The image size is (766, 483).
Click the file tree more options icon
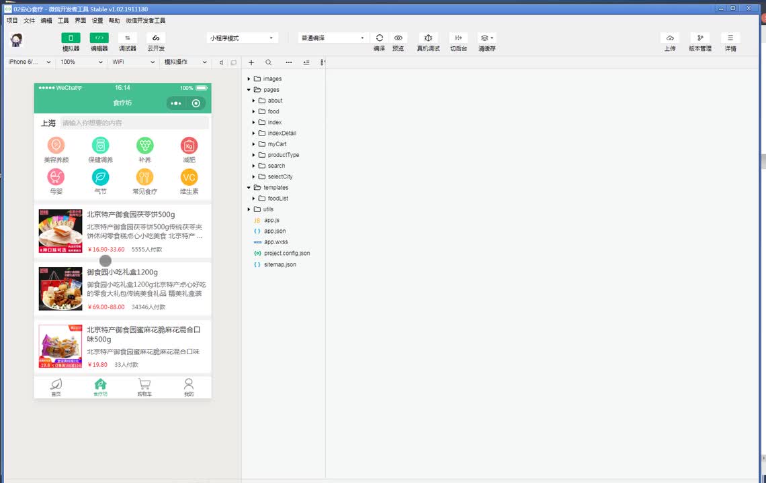click(289, 62)
